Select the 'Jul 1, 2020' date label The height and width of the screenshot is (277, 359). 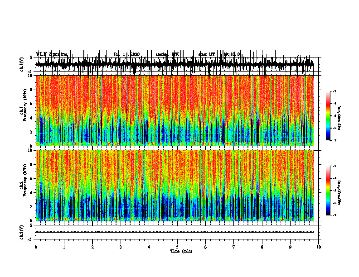pyautogui.click(x=126, y=54)
